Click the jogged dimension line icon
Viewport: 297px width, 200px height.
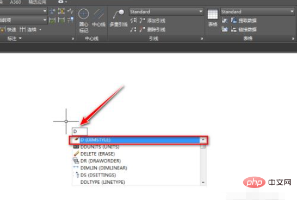[x=70, y=11]
